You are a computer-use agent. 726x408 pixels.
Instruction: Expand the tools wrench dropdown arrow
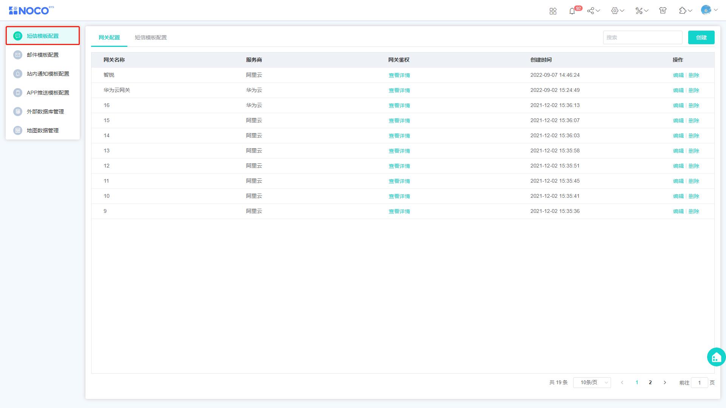pyautogui.click(x=646, y=11)
